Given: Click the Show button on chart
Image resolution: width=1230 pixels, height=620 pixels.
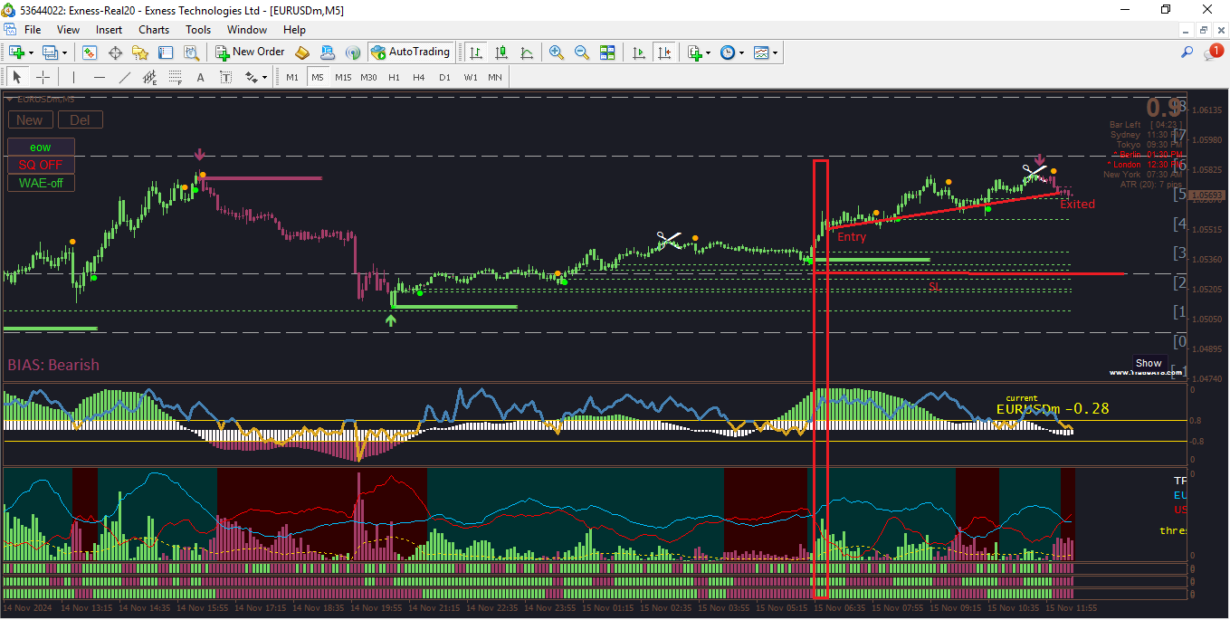Looking at the screenshot, I should 1149,363.
